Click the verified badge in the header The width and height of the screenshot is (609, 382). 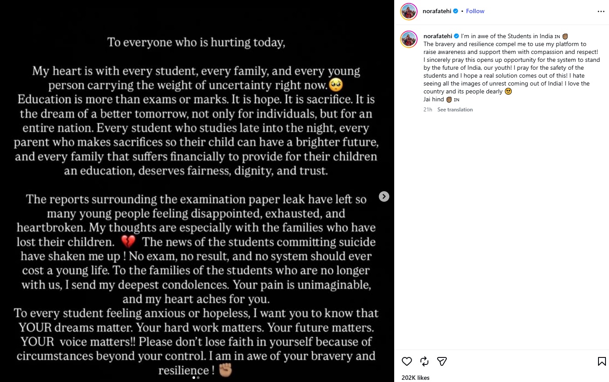(456, 11)
